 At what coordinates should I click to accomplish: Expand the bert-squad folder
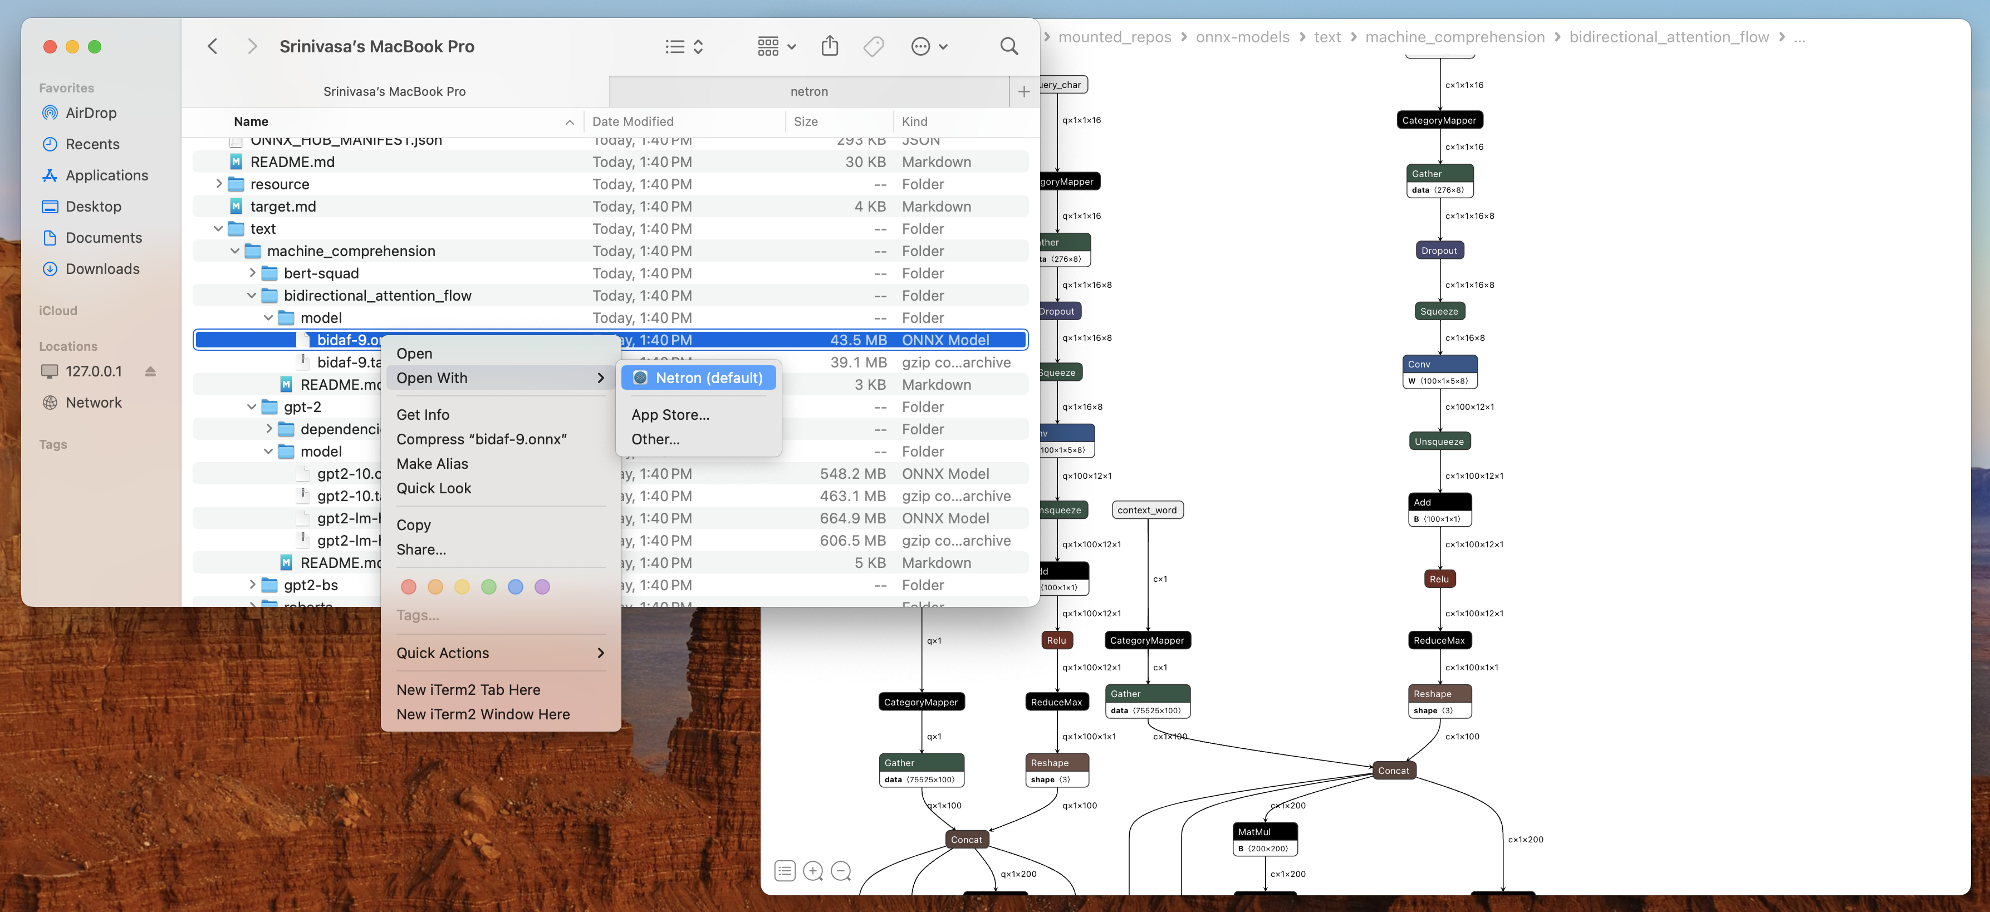252,273
